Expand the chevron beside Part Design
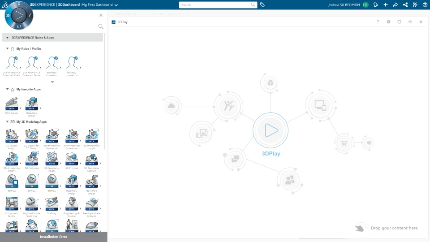 tap(20, 108)
